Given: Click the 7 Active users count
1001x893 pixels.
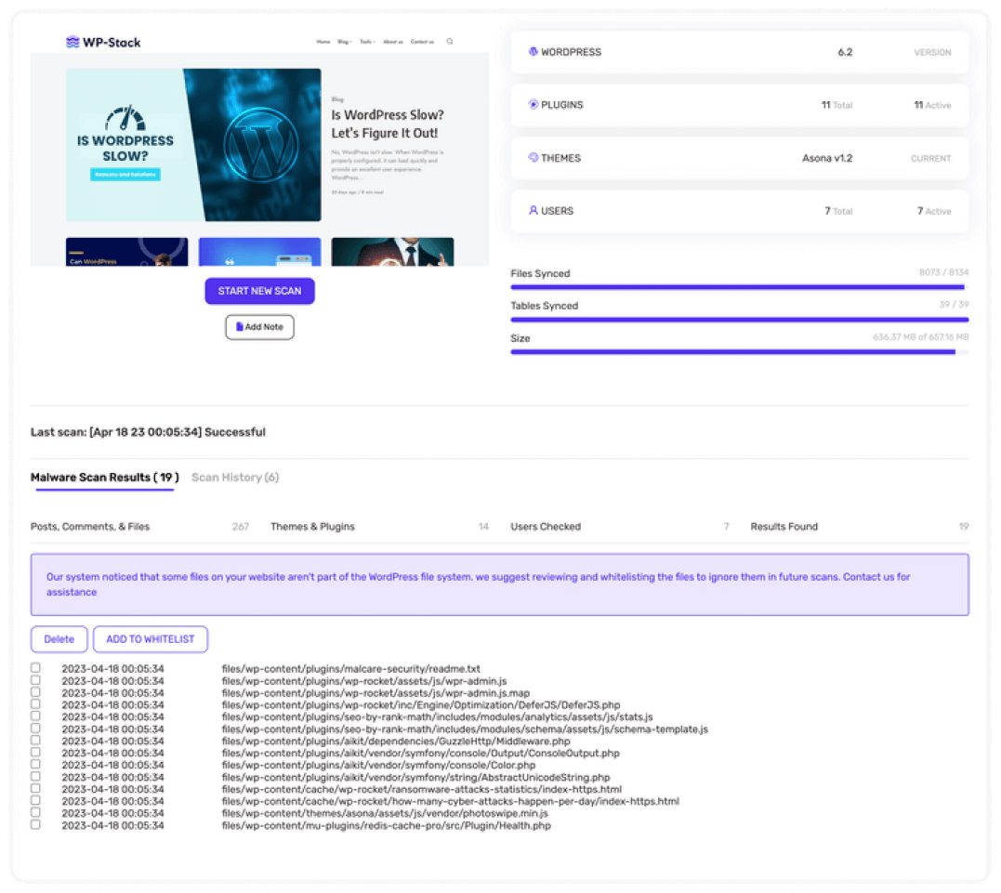Looking at the screenshot, I should click(934, 211).
